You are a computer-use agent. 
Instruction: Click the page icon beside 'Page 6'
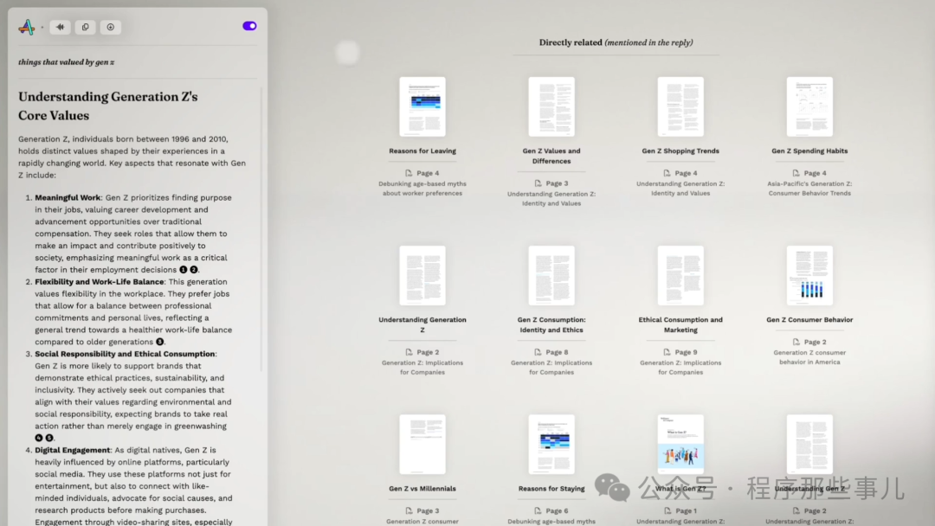pos(538,511)
